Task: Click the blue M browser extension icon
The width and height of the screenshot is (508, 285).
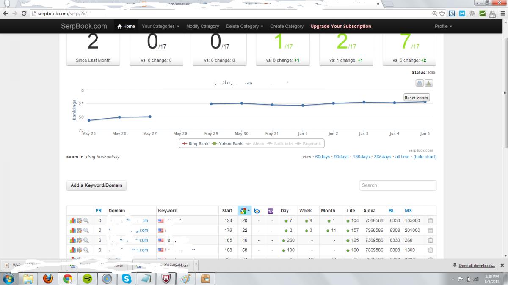Action: point(462,14)
